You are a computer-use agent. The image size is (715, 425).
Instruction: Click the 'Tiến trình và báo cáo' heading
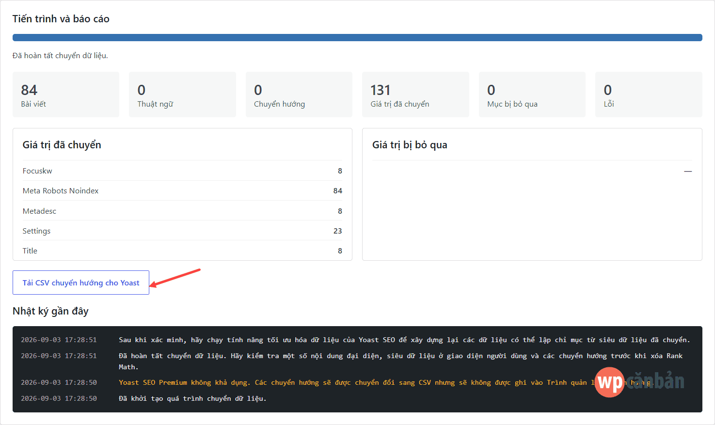(x=61, y=19)
